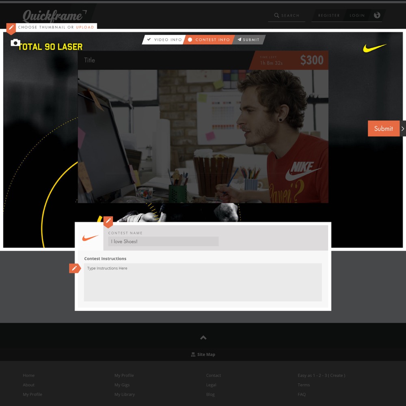
Task: Click the 1h 8m 32s time left value
Action: coord(271,63)
